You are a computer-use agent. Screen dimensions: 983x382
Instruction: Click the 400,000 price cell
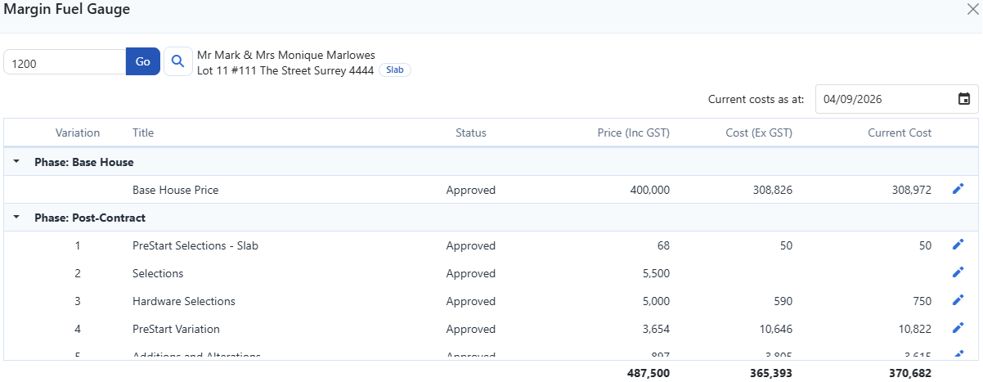(x=650, y=190)
